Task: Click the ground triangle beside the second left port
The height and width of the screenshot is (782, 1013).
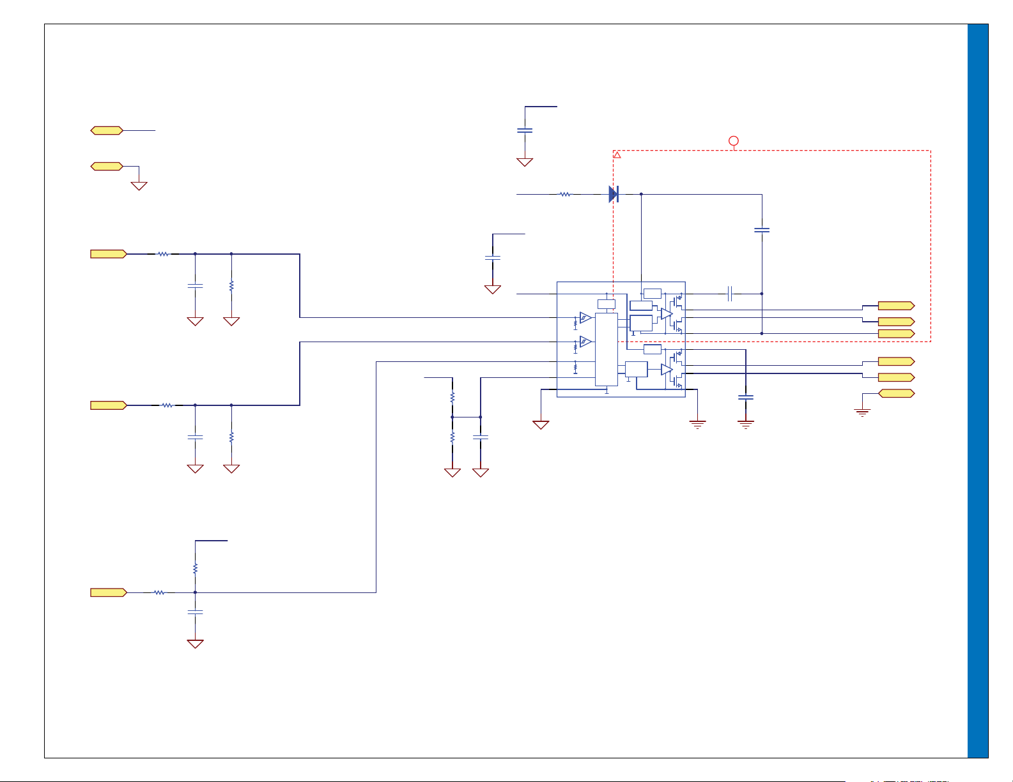Action: click(x=139, y=186)
